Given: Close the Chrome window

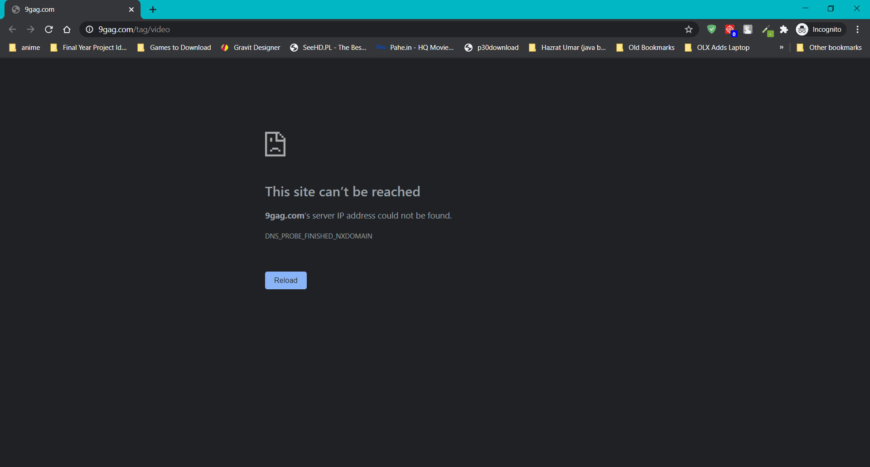Looking at the screenshot, I should (x=857, y=9).
